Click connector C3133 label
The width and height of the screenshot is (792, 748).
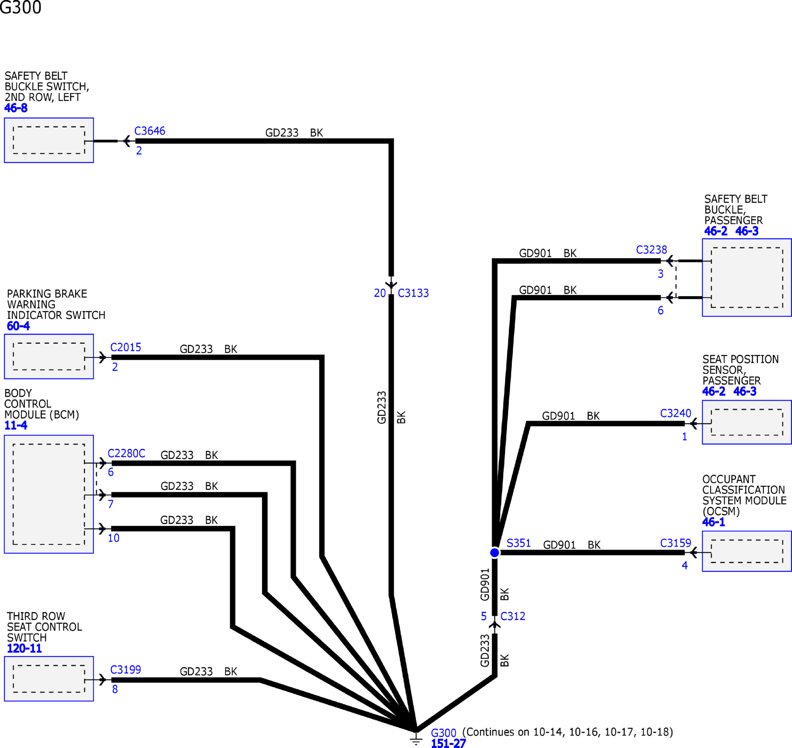(413, 293)
